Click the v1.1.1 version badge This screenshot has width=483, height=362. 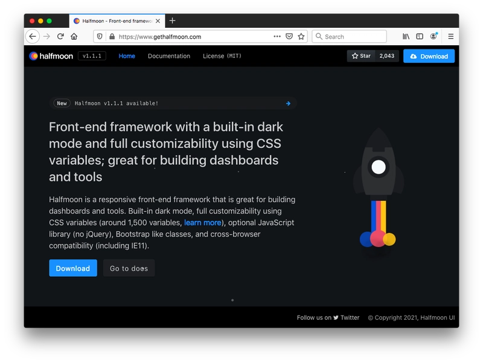92,56
